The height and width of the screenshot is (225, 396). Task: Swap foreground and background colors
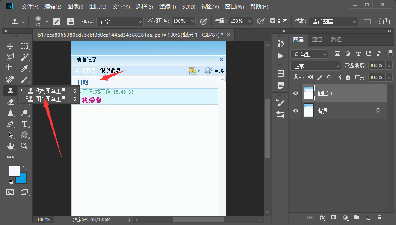pyautogui.click(x=25, y=168)
